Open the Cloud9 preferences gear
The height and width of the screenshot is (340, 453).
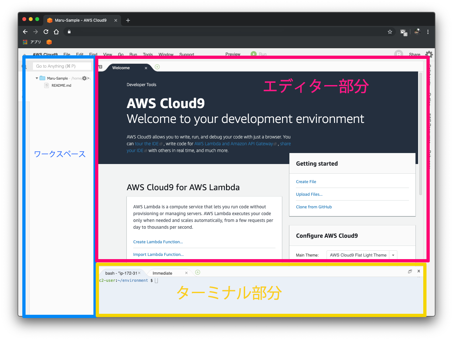(x=429, y=54)
